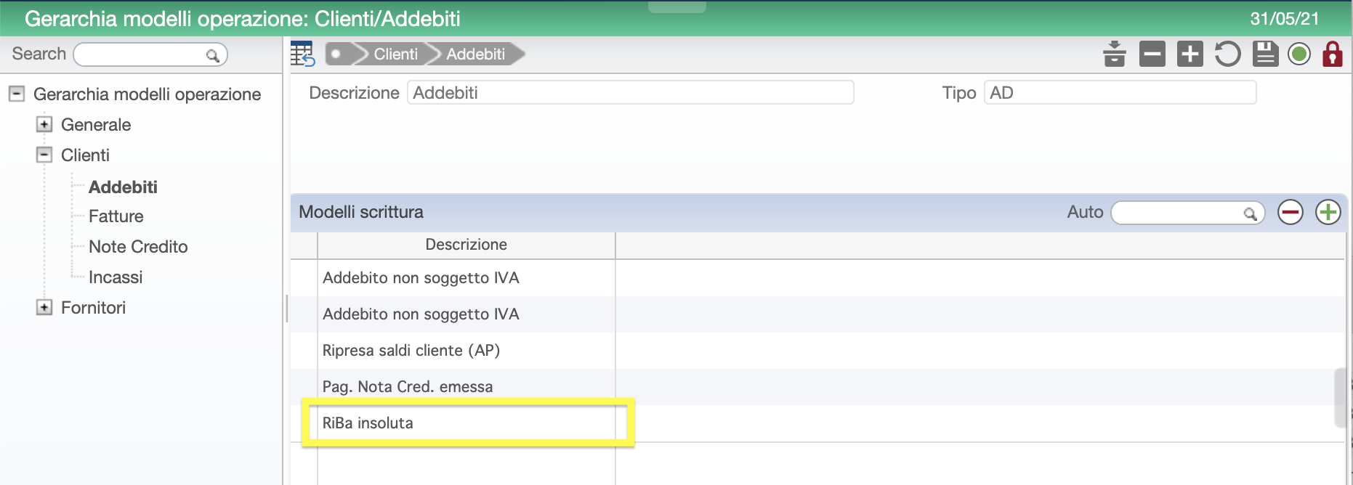Click the gray minus toolbar icon
Screen dimensions: 1353x485
click(1152, 54)
